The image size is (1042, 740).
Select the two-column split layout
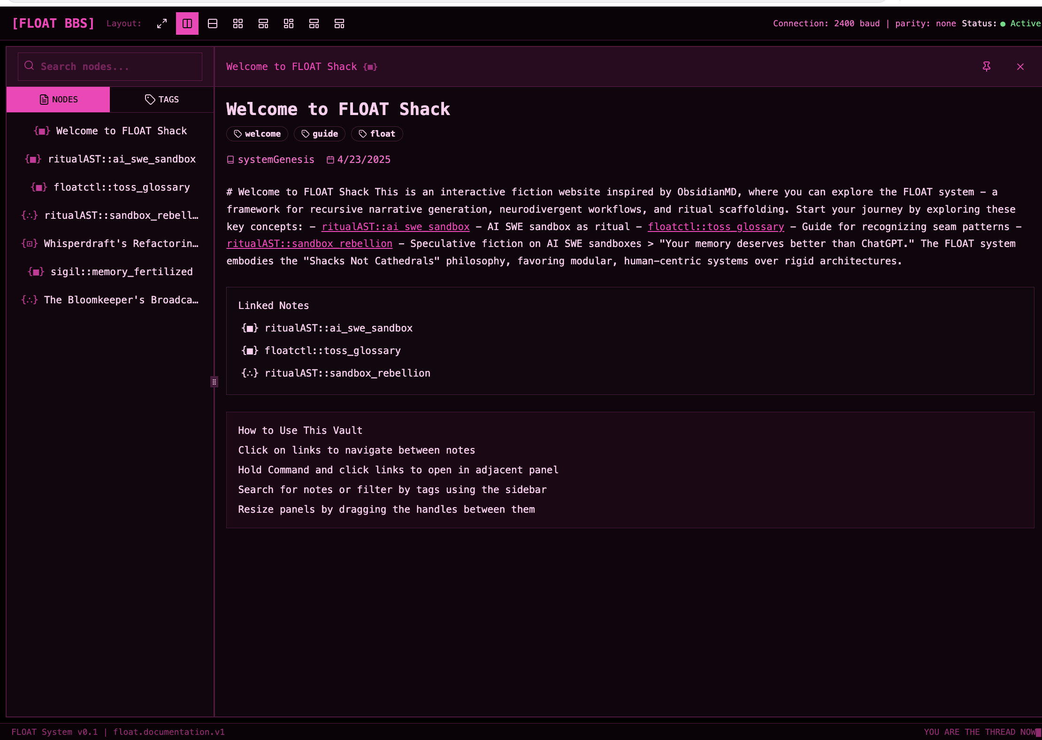[x=187, y=23]
